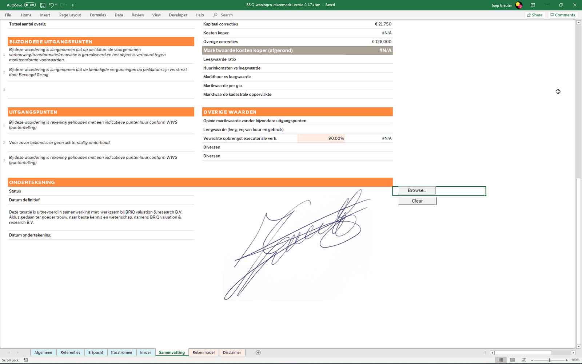The image size is (582, 364).
Task: Click the Undo arrow icon
Action: tap(51, 5)
